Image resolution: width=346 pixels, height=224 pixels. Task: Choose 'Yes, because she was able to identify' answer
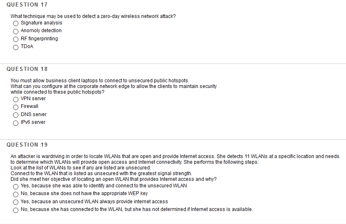click(16, 187)
